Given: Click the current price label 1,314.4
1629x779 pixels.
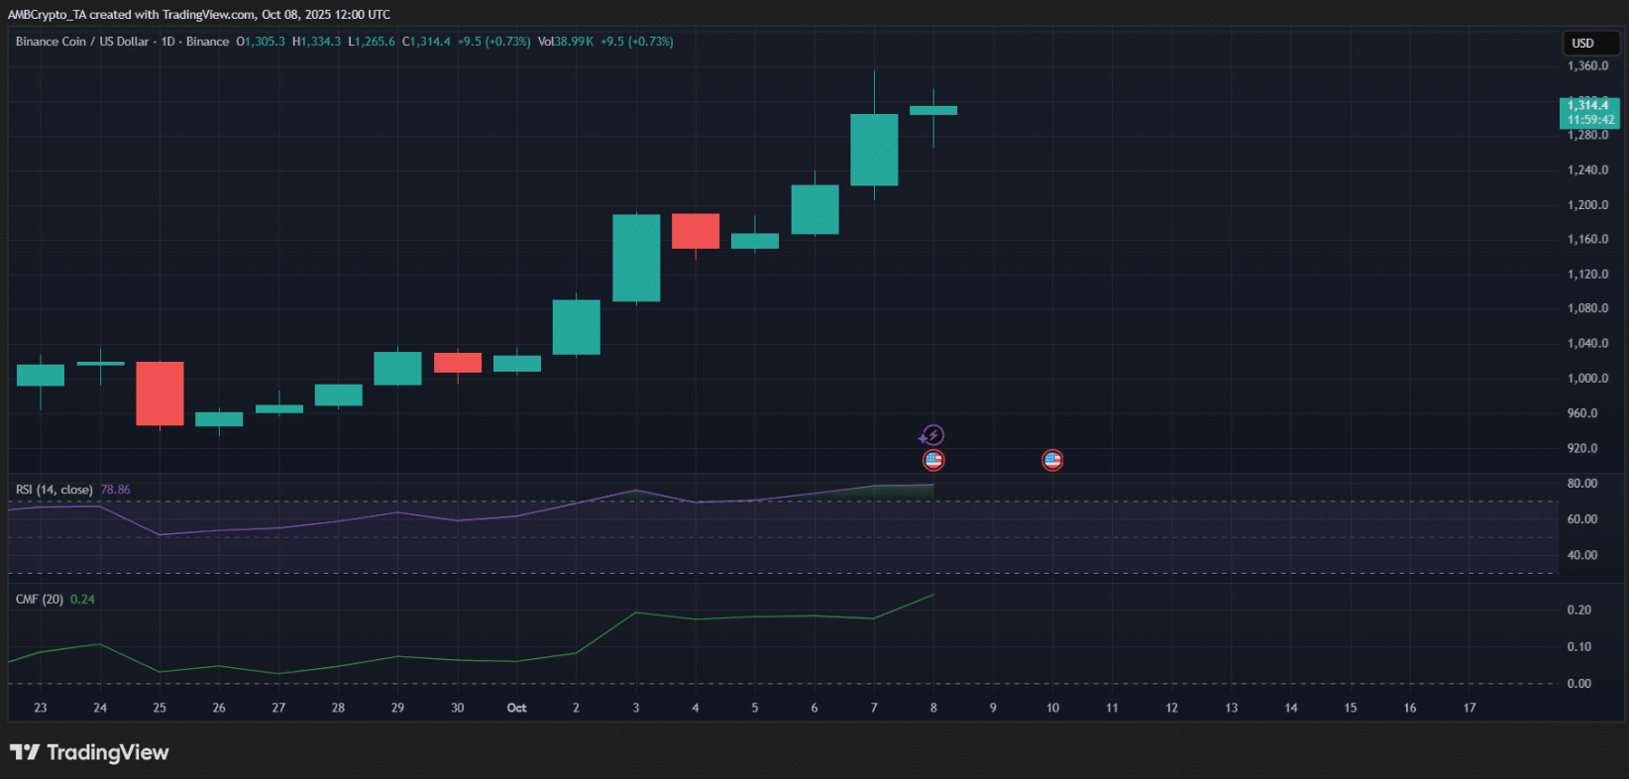Looking at the screenshot, I should (x=1588, y=106).
